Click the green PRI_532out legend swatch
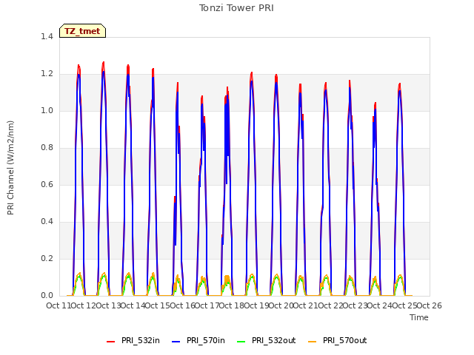 (241, 342)
